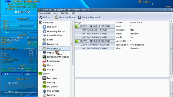Screen dimensions: 173x97
Task: Click the Copy to Clipboard icon
Action: pos(79,17)
